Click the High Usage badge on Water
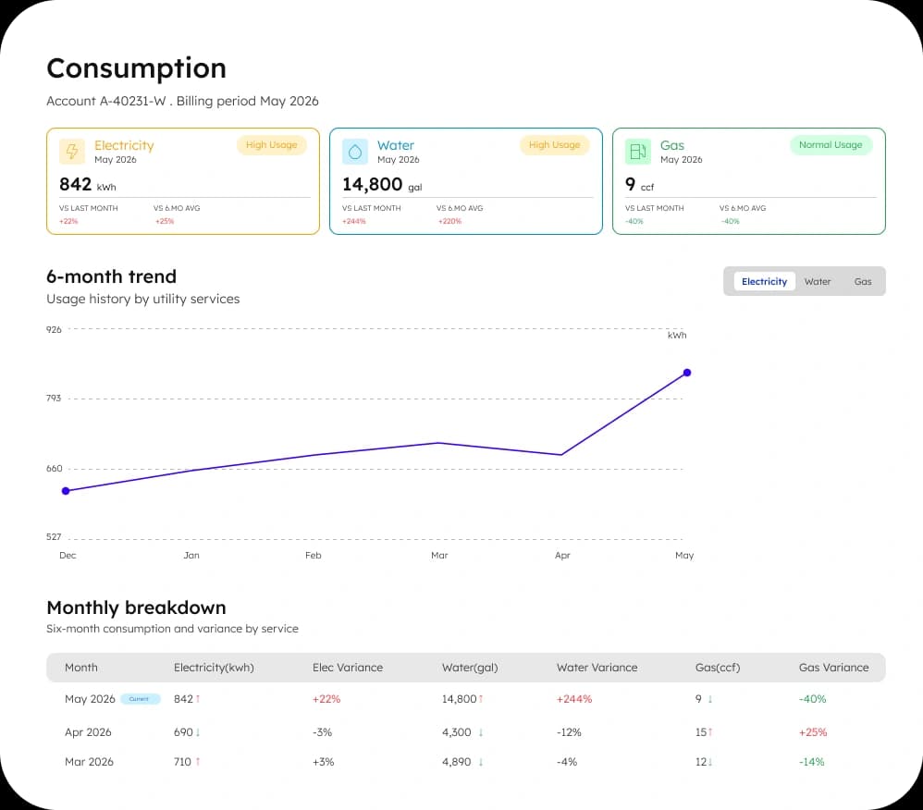The height and width of the screenshot is (810, 923). point(555,145)
